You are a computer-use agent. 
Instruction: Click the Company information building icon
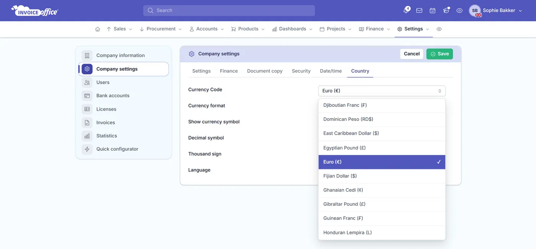coord(87,55)
